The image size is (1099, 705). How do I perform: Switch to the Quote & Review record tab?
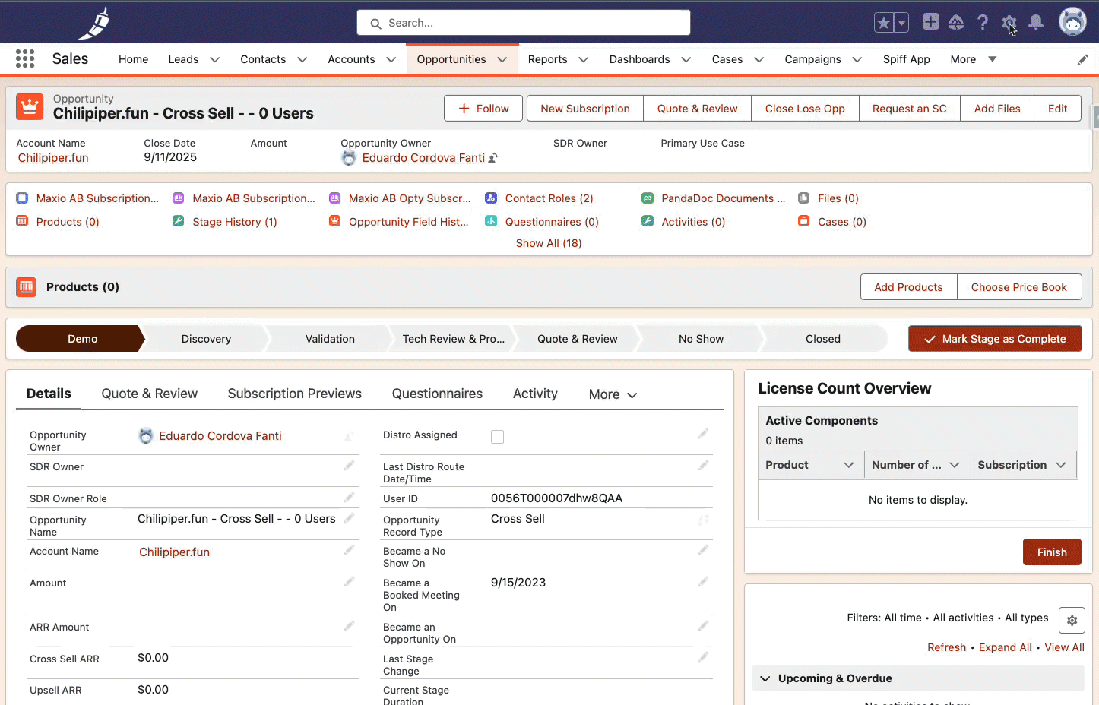(x=150, y=394)
